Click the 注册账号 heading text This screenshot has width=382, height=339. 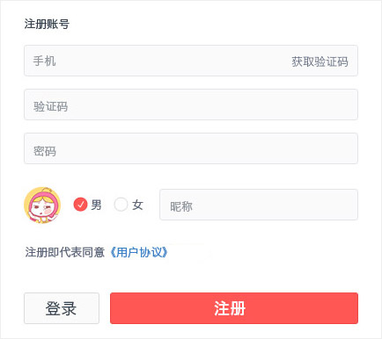[x=47, y=24]
